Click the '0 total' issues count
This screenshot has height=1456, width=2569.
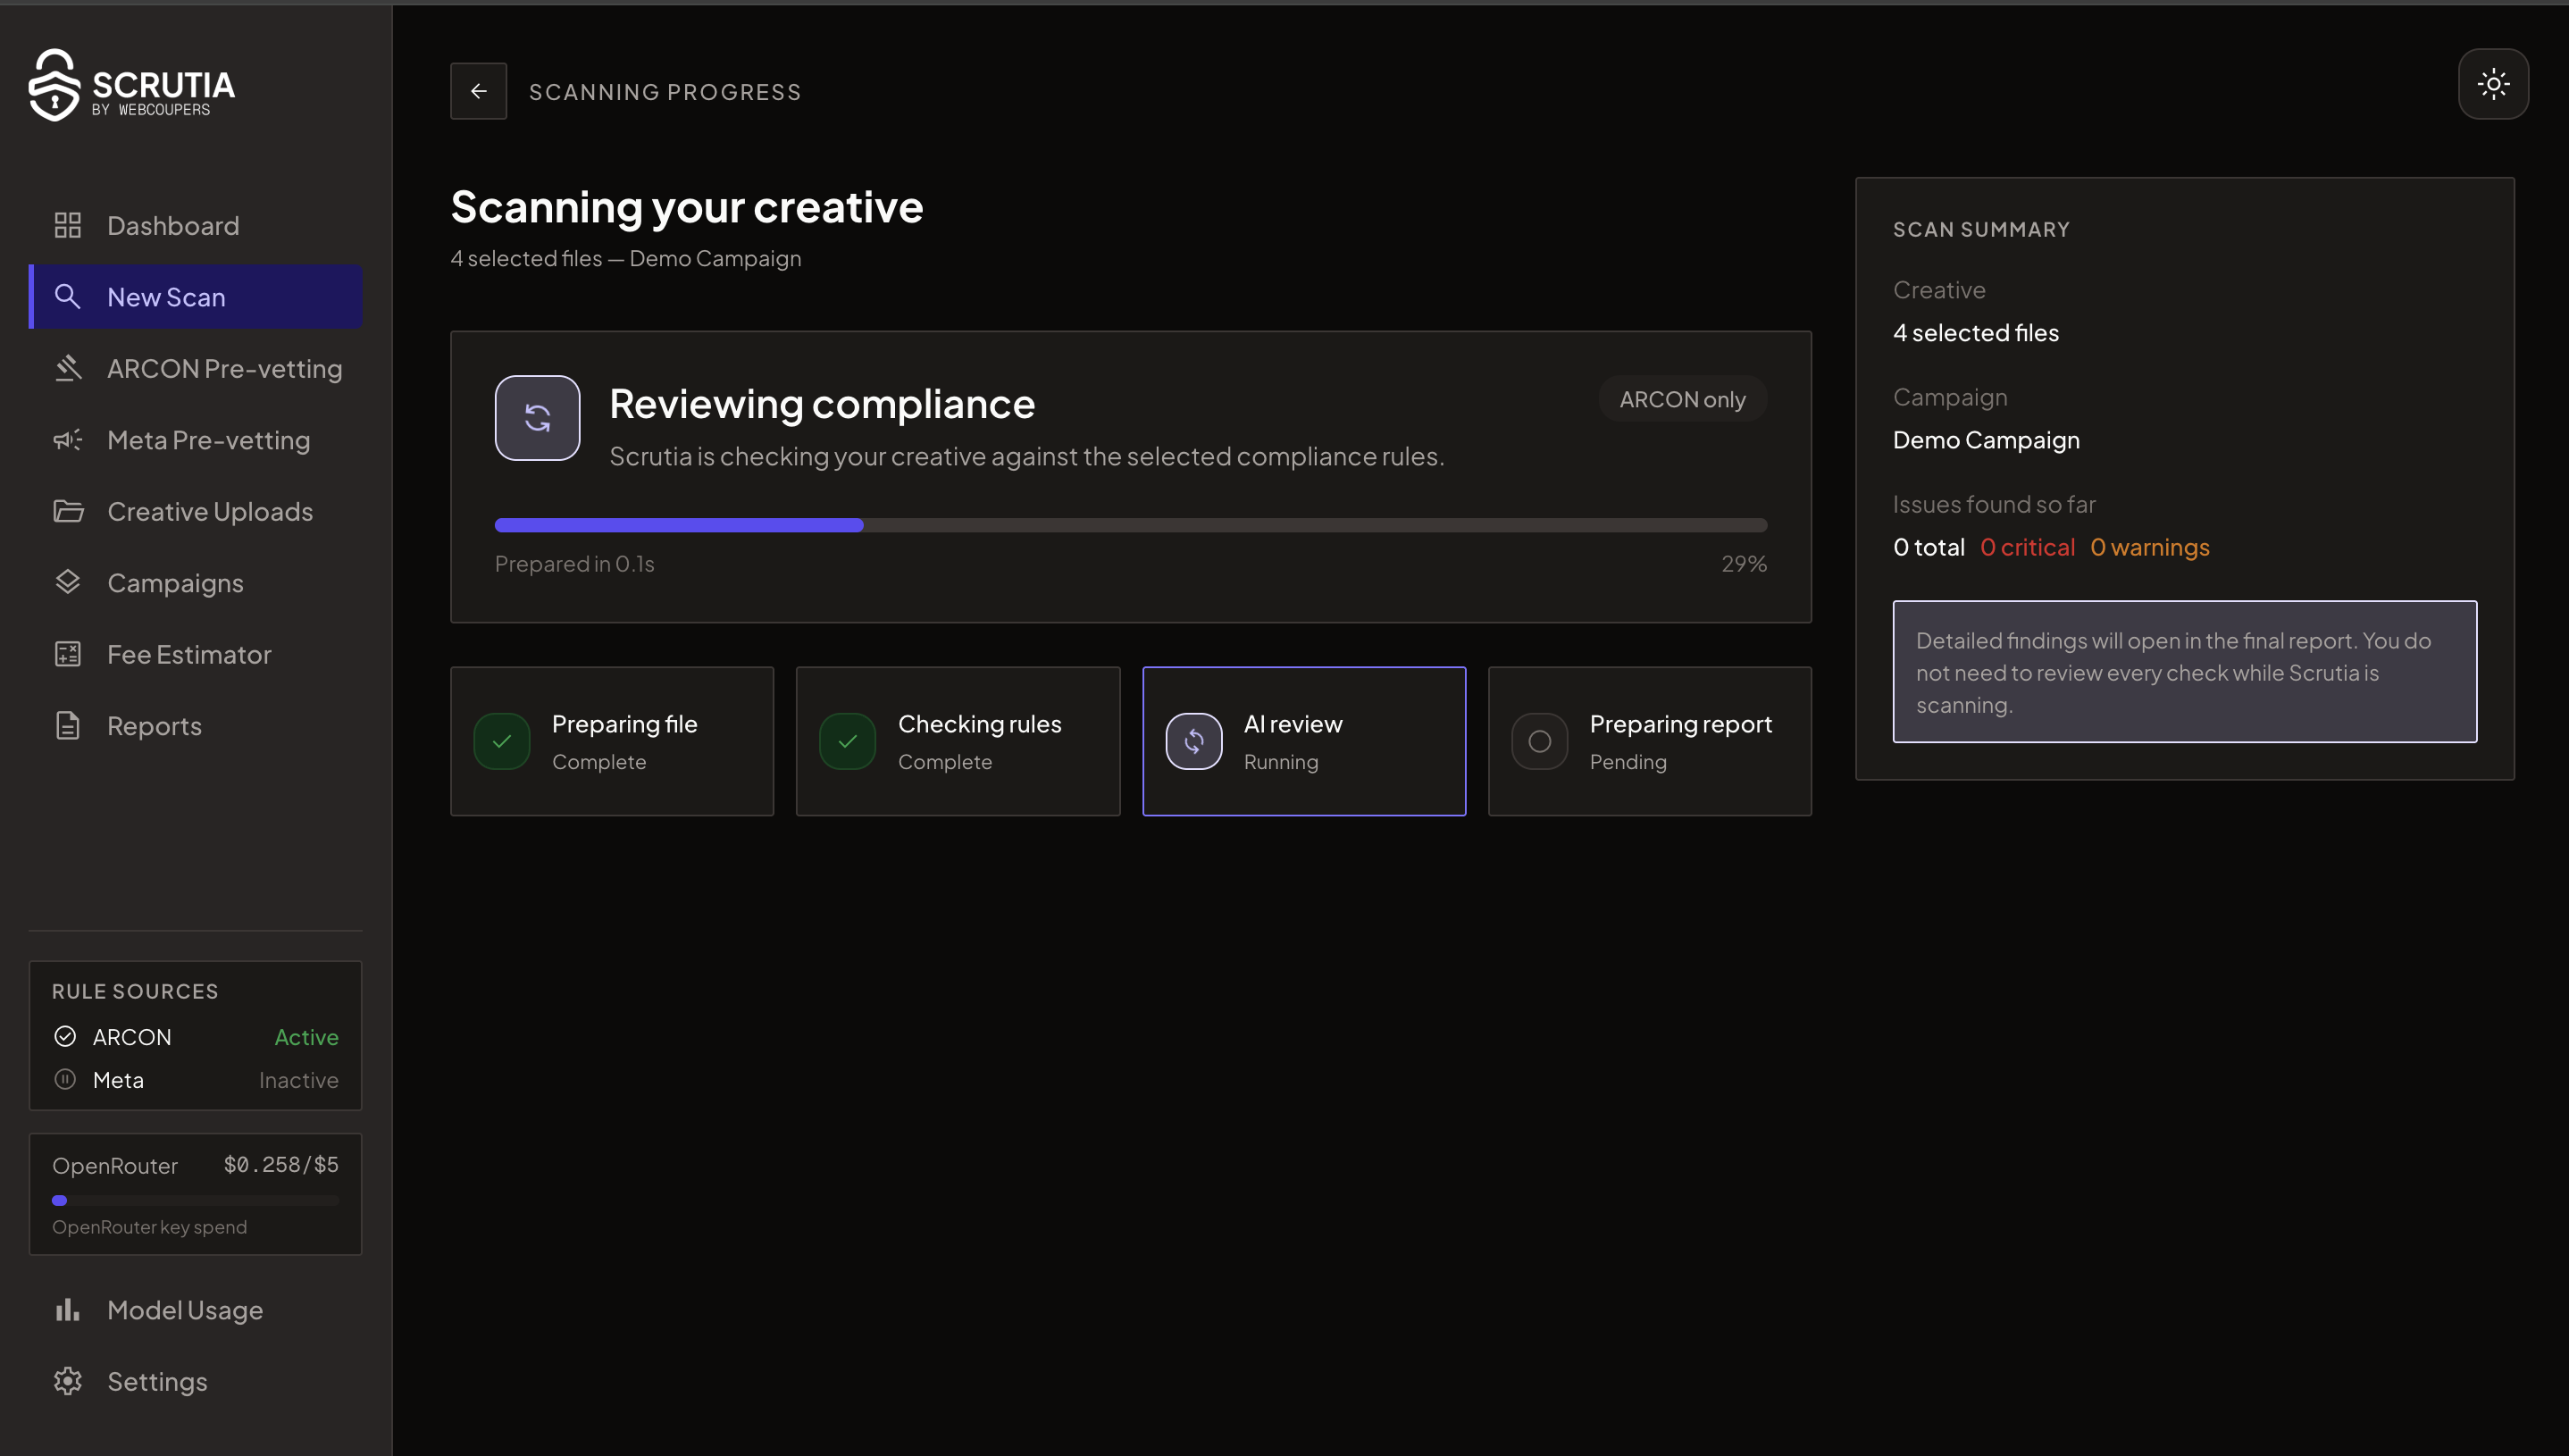1928,546
